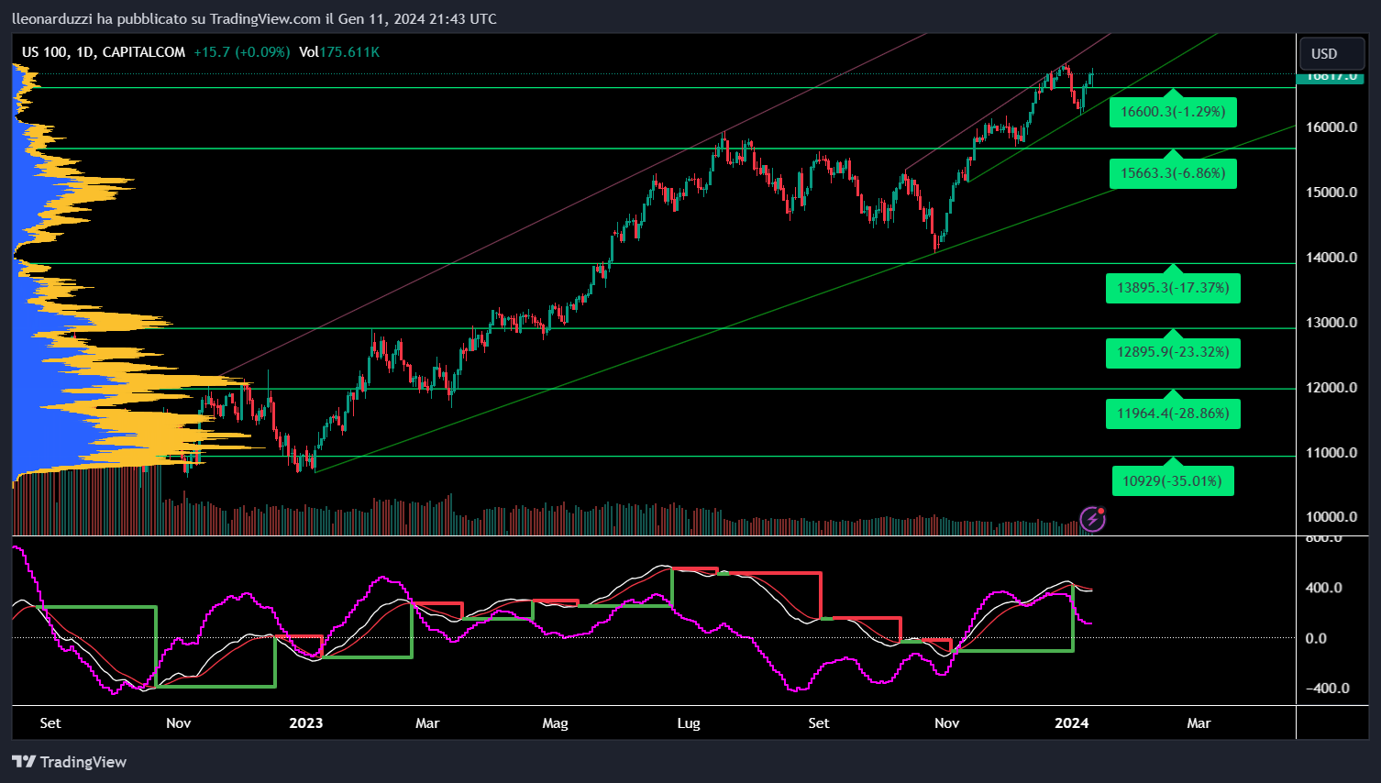The width and height of the screenshot is (1381, 783).
Task: Click the published-by header text at top
Action: point(254,18)
